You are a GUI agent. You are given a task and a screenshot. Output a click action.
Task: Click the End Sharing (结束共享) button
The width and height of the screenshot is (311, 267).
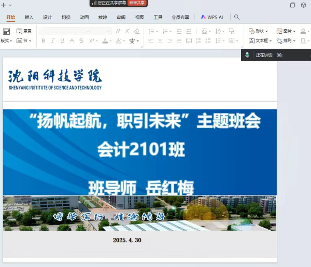click(x=137, y=3)
